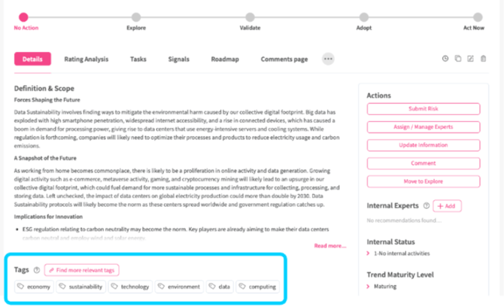Viewport: 504px width, 307px height.
Task: Open the Roadmap tab
Action: click(x=225, y=59)
